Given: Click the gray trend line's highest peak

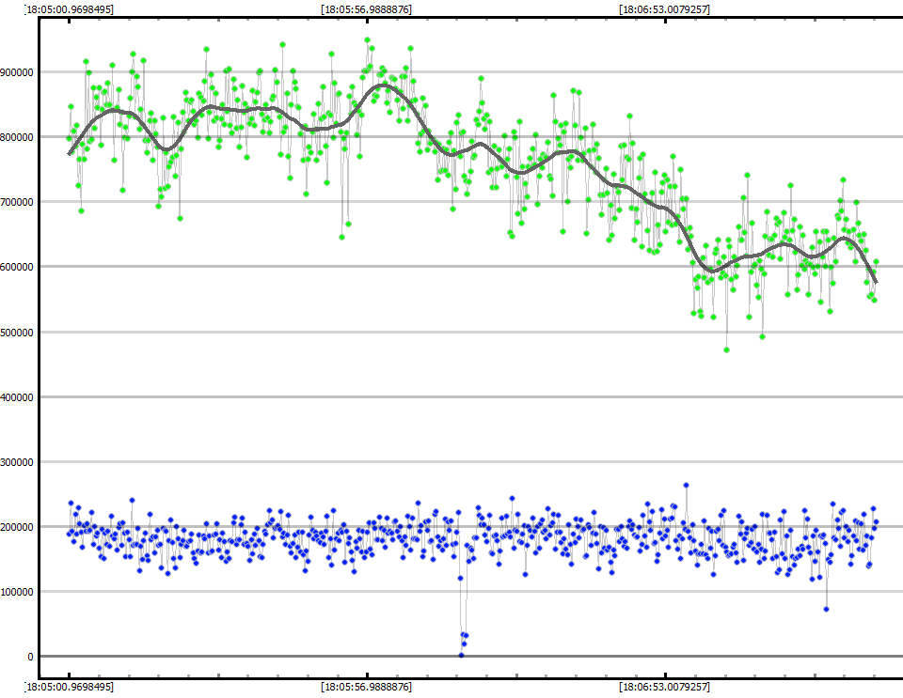Looking at the screenshot, I should tap(387, 85).
